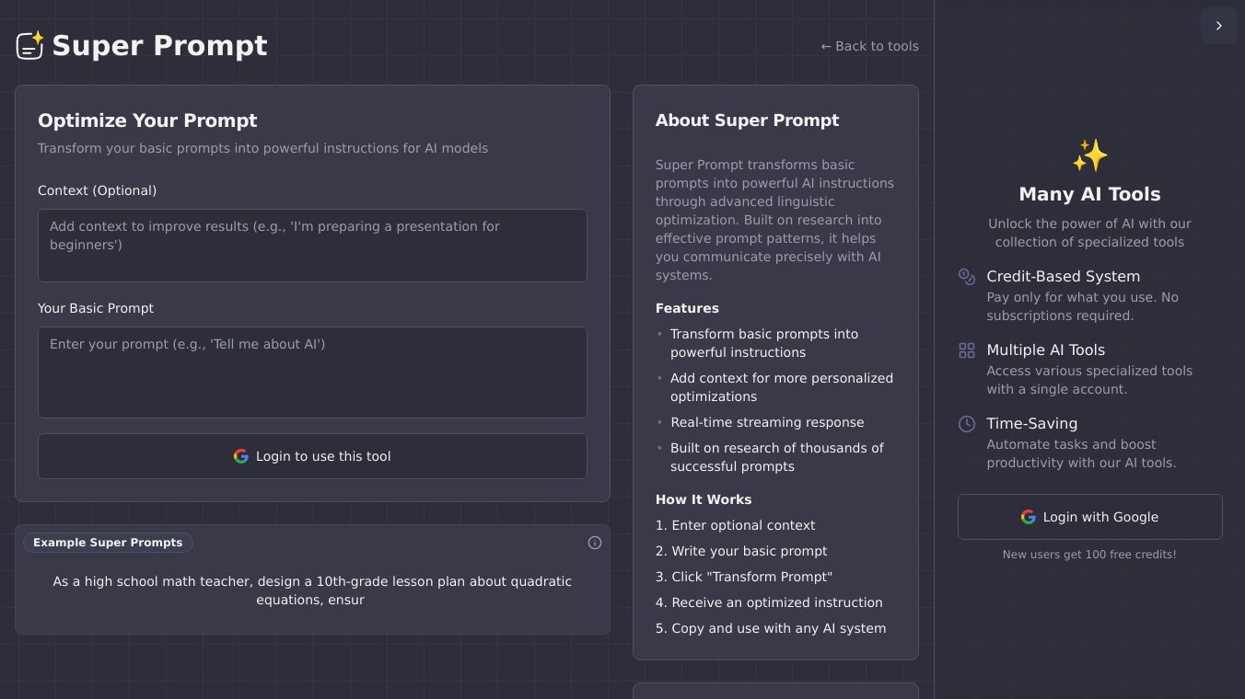The height and width of the screenshot is (699, 1245).
Task: Click the Many AI Tools heading
Action: [1089, 194]
